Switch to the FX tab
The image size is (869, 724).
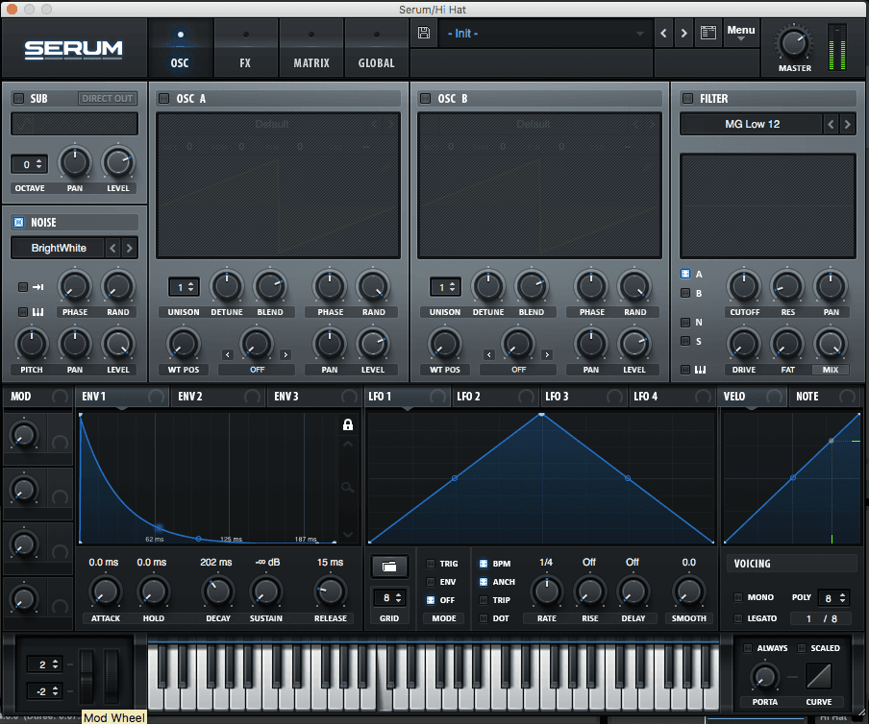click(245, 48)
